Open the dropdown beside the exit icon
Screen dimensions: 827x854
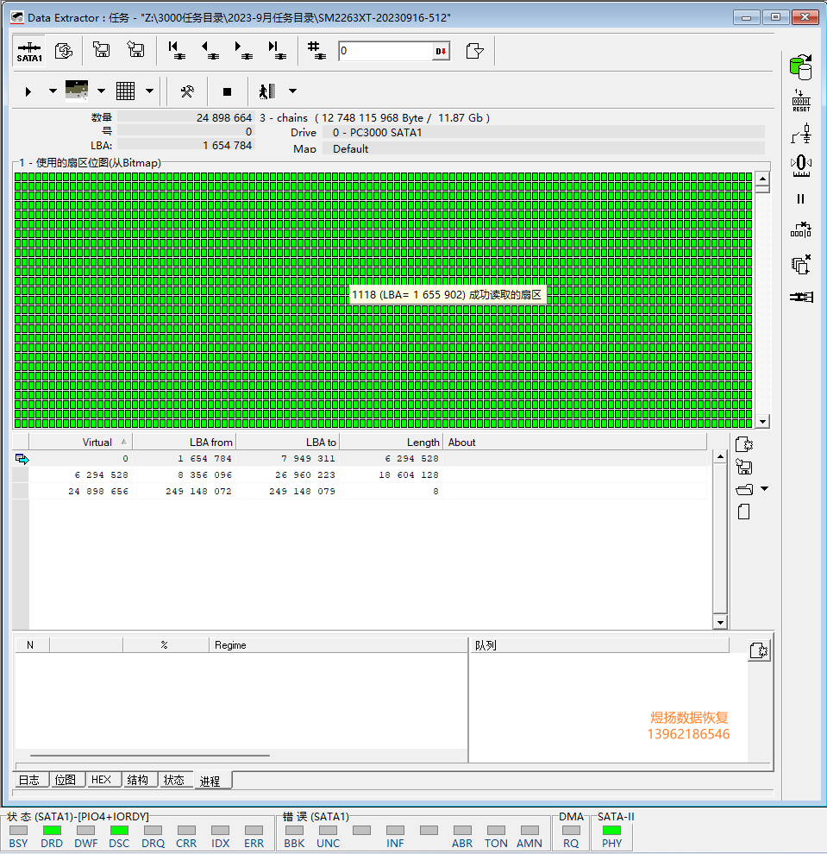click(x=293, y=91)
